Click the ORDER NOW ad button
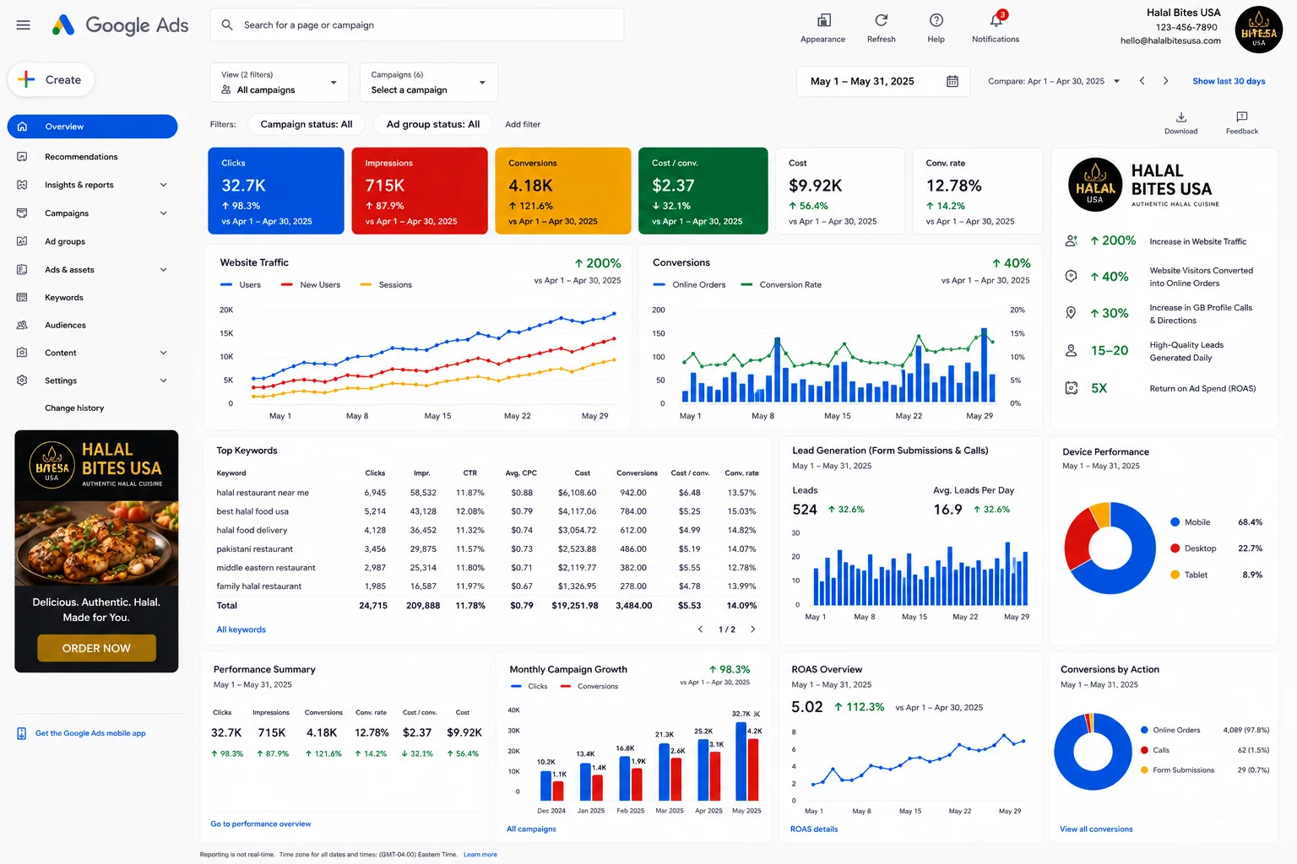 (96, 648)
